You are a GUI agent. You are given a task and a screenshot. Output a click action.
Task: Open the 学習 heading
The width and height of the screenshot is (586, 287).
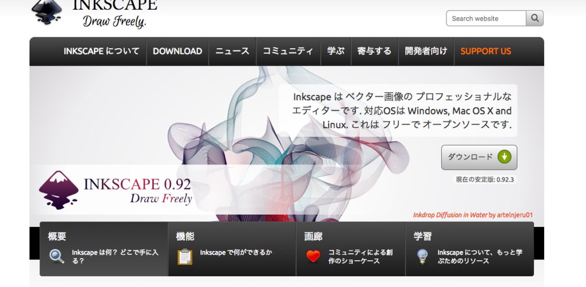point(422,237)
